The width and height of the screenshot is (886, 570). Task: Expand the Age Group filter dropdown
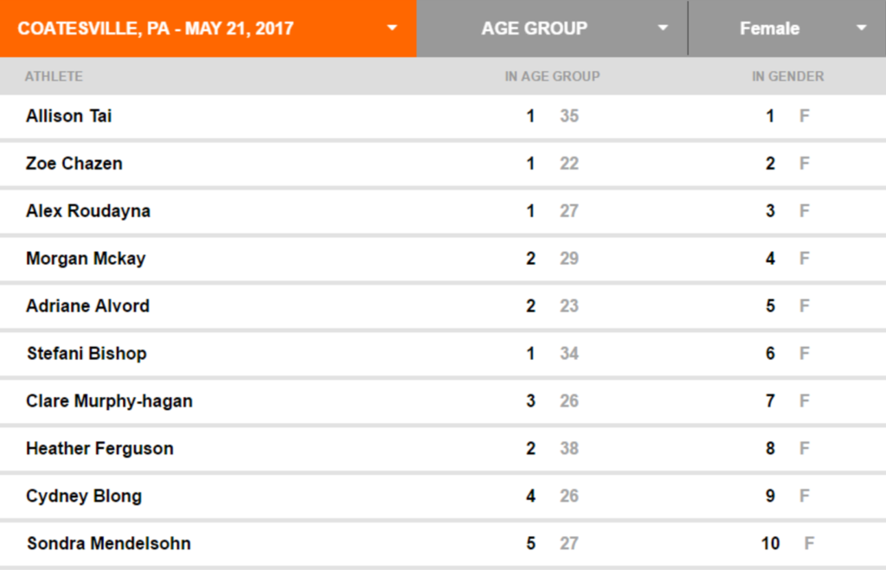pyautogui.click(x=552, y=29)
